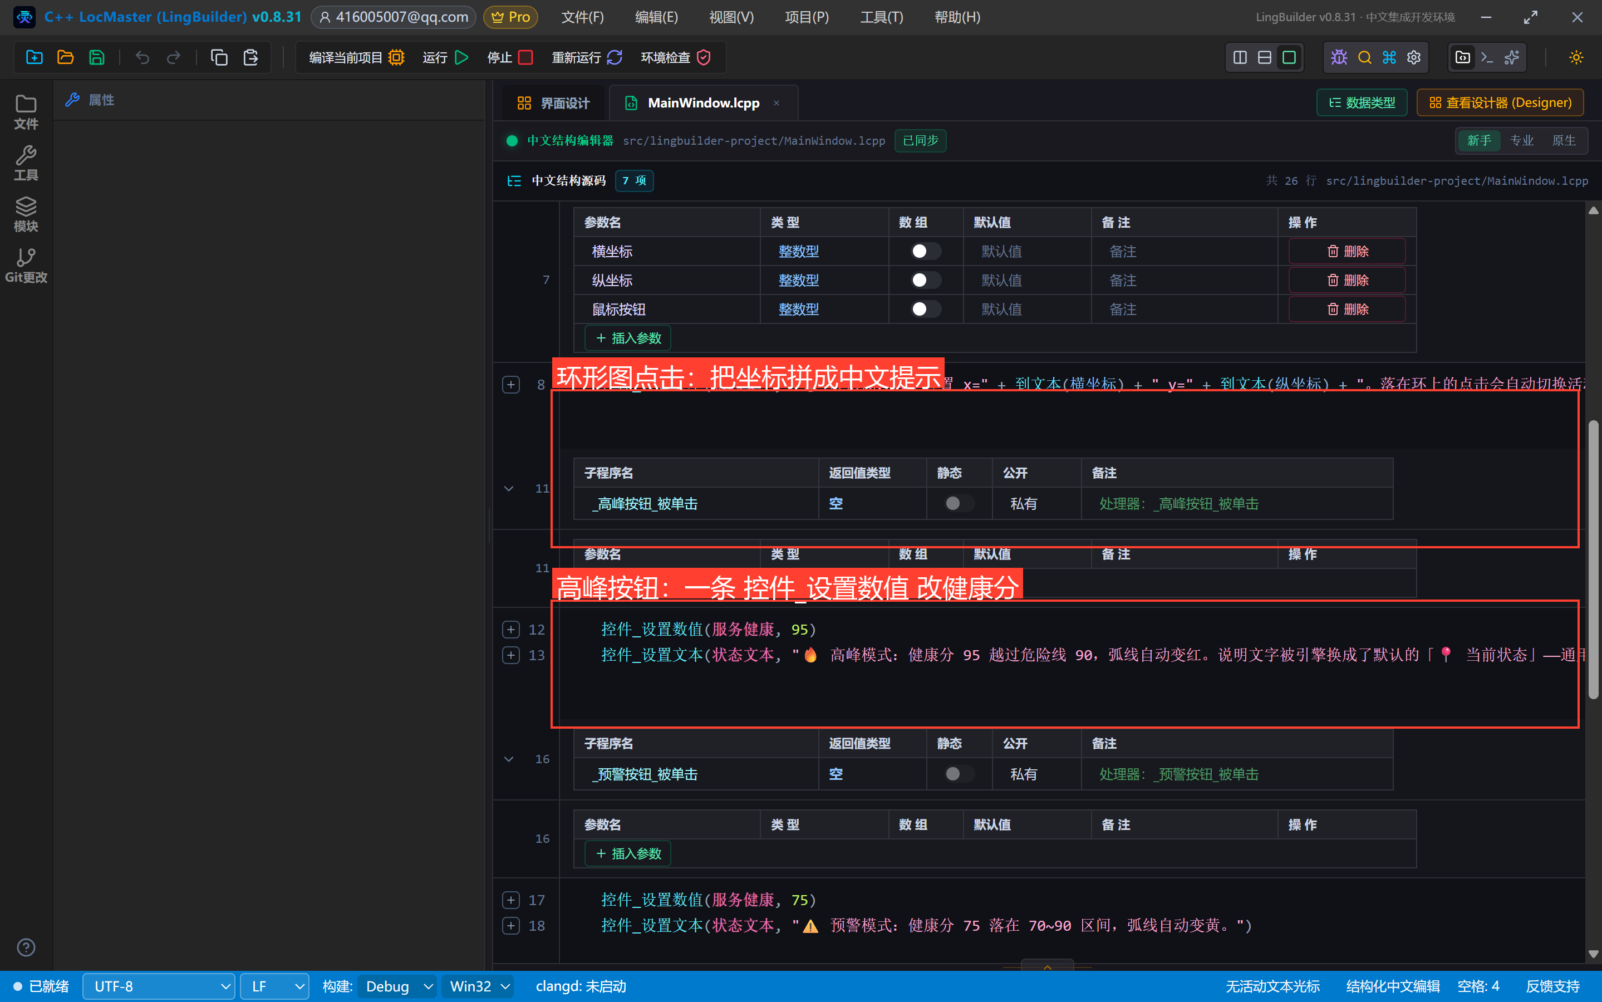Click the new project folder icon

click(x=35, y=58)
